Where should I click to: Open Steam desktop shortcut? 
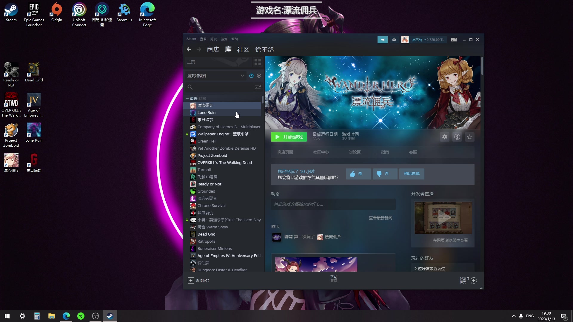pyautogui.click(x=11, y=12)
